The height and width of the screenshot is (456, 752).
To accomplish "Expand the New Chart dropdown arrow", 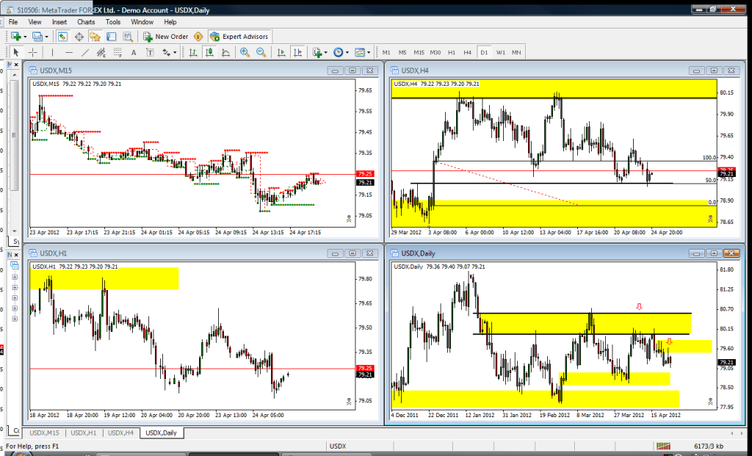I will click(26, 37).
